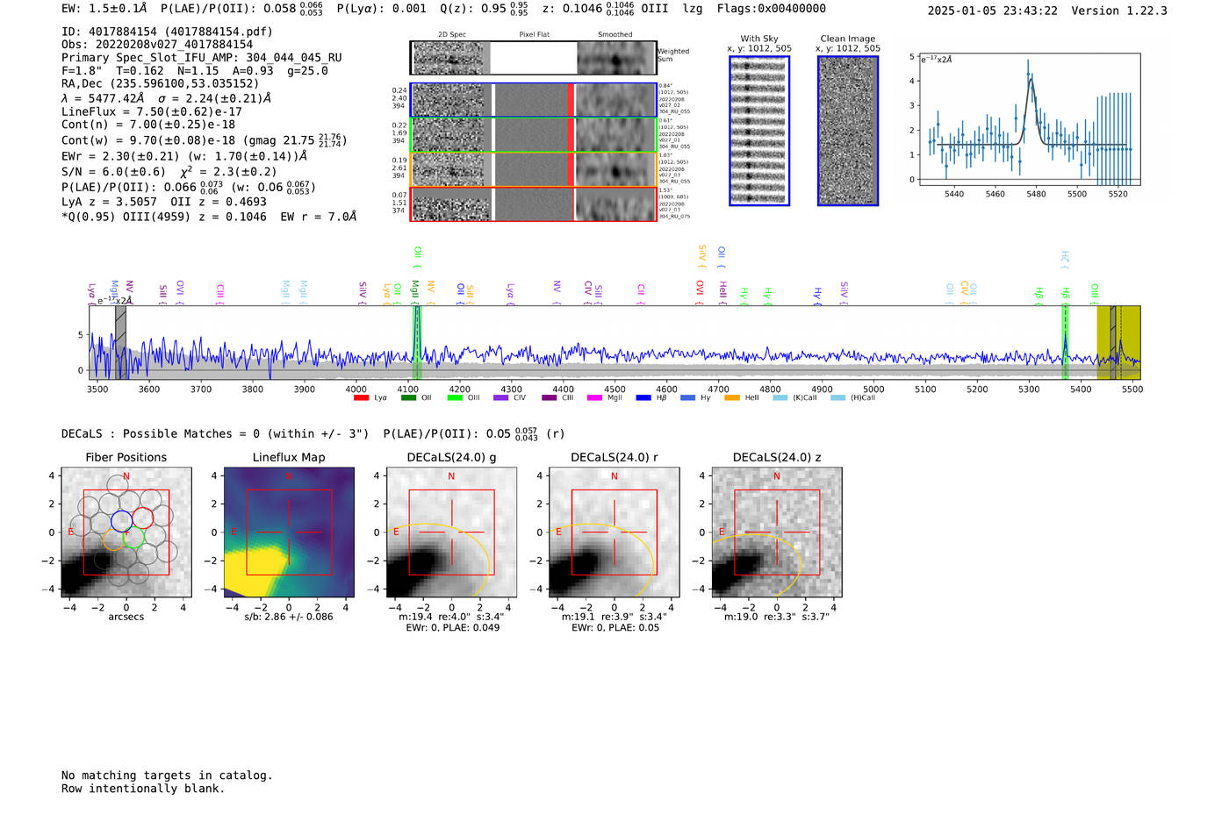Click the *Q(0.95) OIII(4959) z = 0.1046 line

[209, 217]
